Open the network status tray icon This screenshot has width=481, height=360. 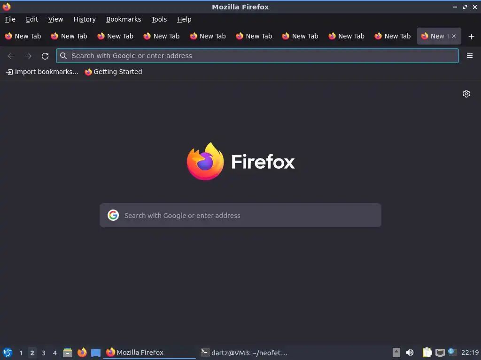click(x=440, y=352)
